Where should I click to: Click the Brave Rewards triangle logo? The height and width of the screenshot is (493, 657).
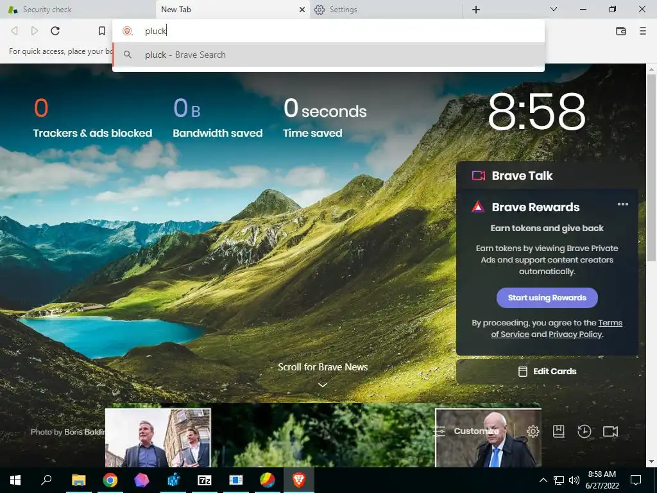point(478,207)
